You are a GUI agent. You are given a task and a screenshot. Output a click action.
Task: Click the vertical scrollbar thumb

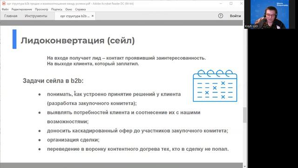point(244,115)
